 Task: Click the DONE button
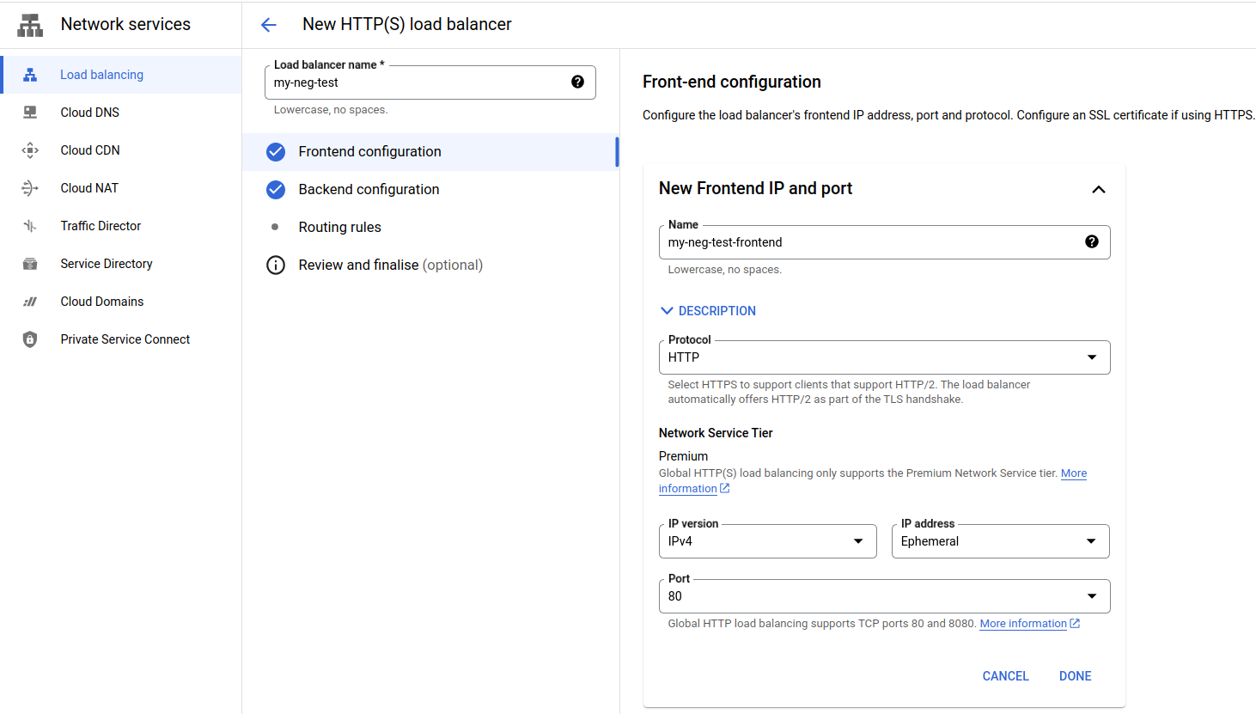coord(1075,676)
